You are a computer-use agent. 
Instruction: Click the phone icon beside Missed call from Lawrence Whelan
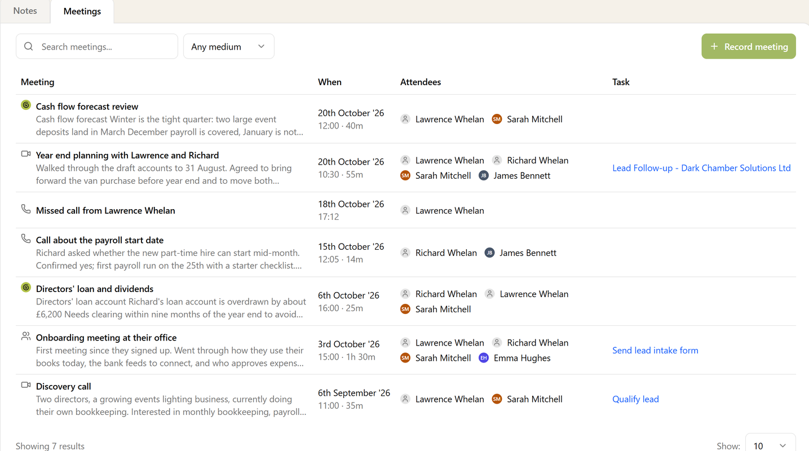26,209
